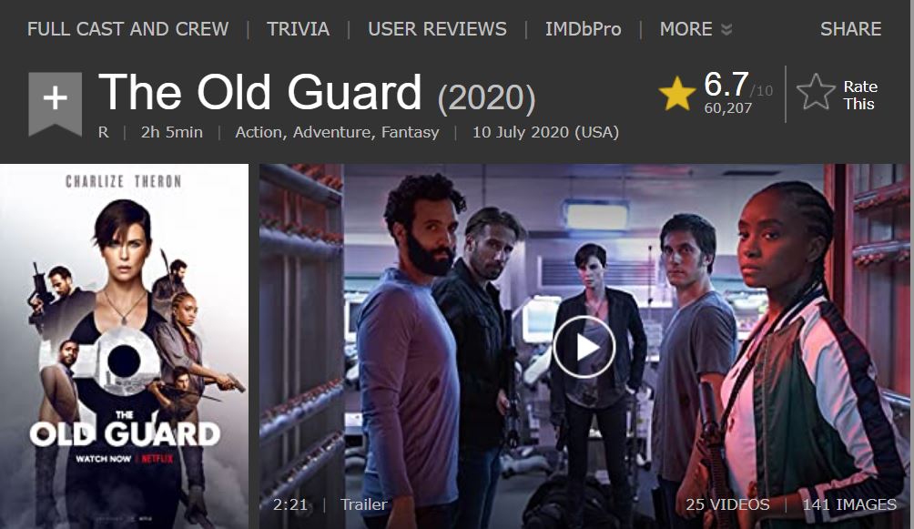Select the Action genre link
Viewport: 914px width, 529px height.
(x=259, y=132)
